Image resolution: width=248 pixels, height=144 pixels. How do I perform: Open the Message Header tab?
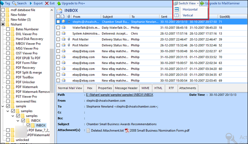pyautogui.click(x=126, y=88)
